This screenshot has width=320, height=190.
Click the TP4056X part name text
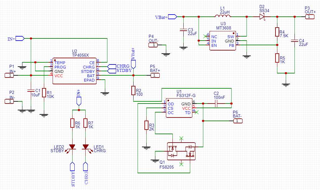(x=80, y=55)
